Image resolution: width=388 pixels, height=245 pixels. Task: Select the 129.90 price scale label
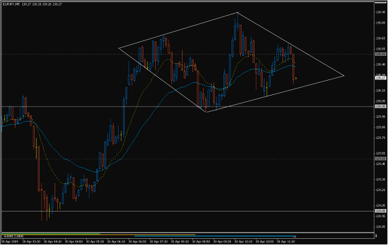(x=381, y=117)
